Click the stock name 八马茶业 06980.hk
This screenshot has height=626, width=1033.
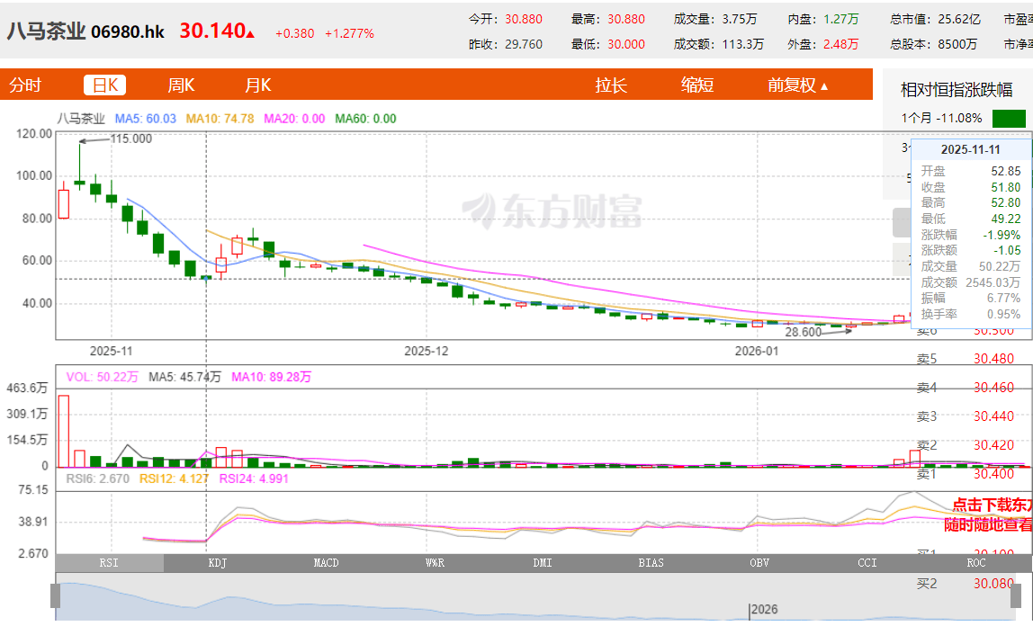click(85, 31)
